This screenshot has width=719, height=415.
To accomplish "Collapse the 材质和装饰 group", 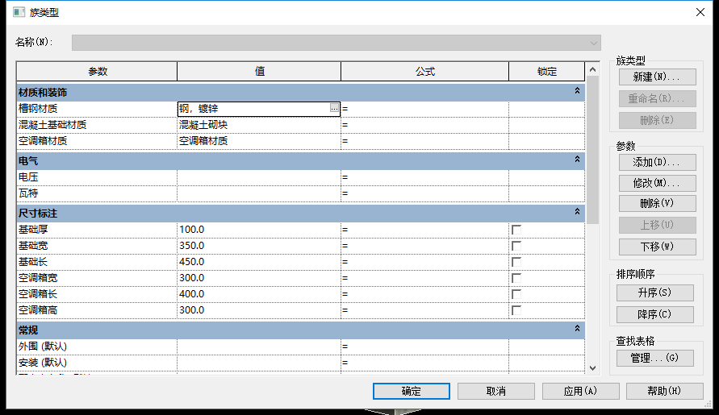I will point(577,91).
